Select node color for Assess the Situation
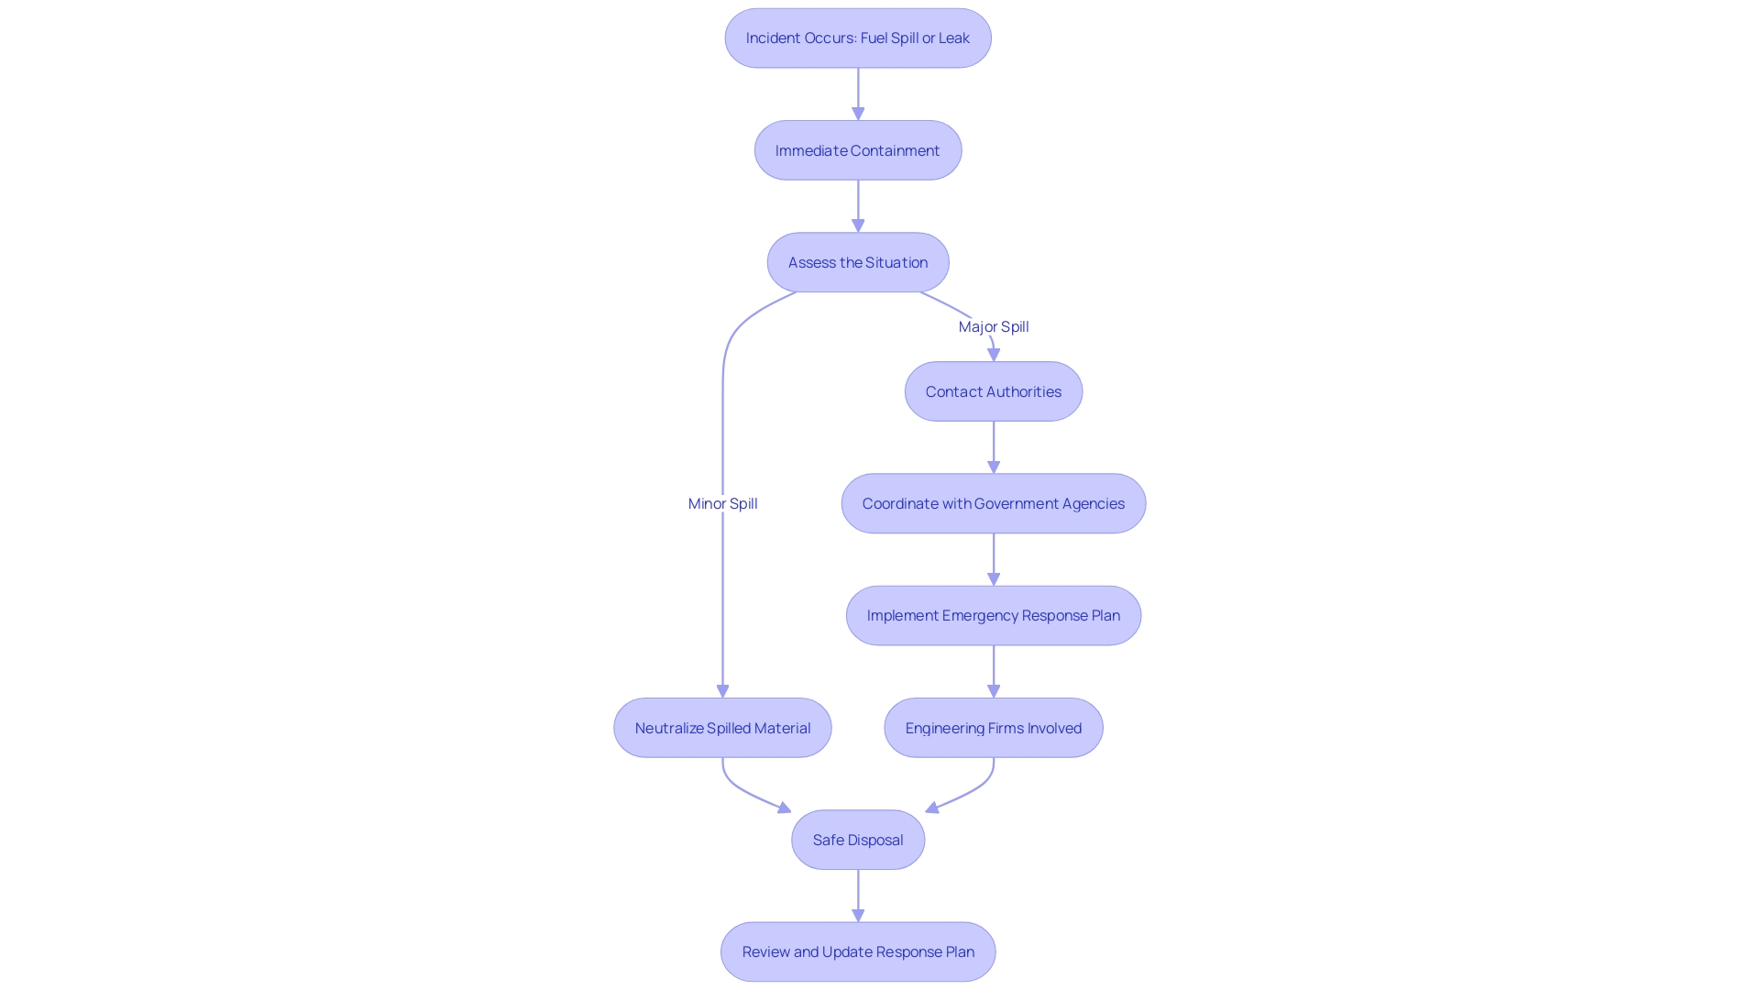Image resolution: width=1760 pixels, height=990 pixels. pyautogui.click(x=858, y=261)
